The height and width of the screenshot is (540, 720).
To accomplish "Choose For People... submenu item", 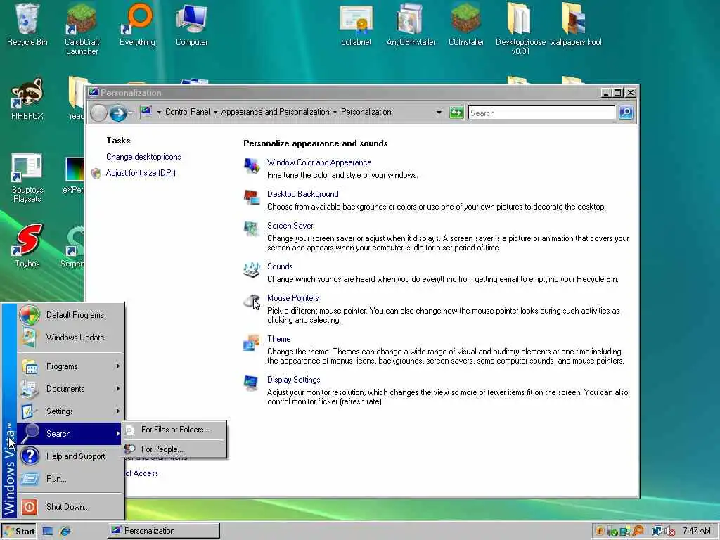I will (174, 449).
